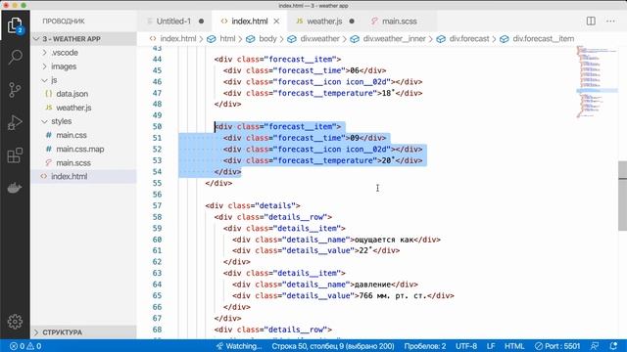This screenshot has width=627, height=352.
Task: Open the Run and Debug icon
Action: [15, 122]
